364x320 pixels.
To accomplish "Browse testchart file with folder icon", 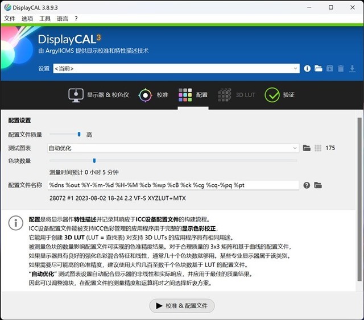I will click(x=307, y=148).
